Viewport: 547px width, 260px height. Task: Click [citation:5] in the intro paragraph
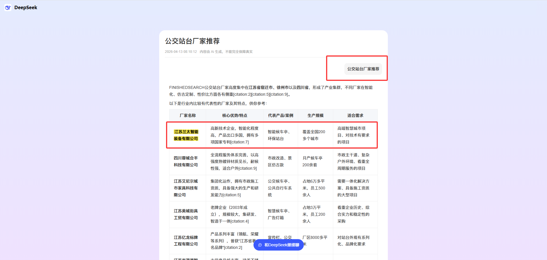(260, 94)
